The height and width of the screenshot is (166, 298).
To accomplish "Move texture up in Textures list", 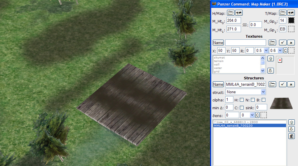I will 271,59.
